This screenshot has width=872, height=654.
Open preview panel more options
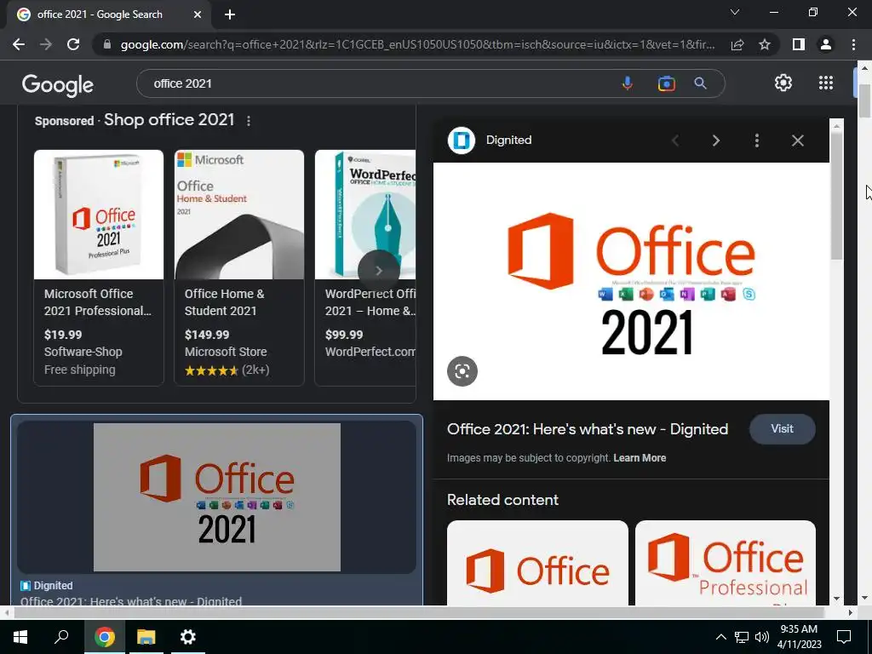(757, 141)
